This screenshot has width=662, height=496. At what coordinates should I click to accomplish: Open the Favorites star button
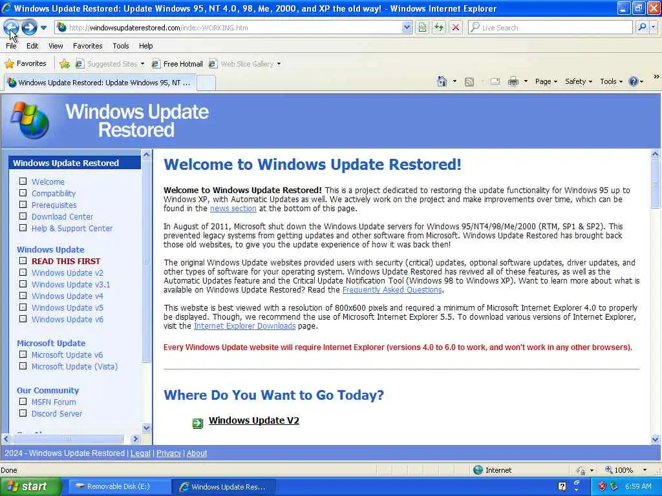pos(25,64)
